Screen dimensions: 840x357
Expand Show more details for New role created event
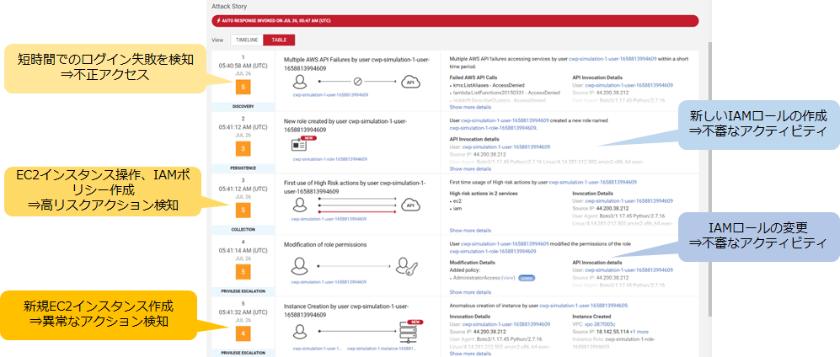[x=470, y=168]
